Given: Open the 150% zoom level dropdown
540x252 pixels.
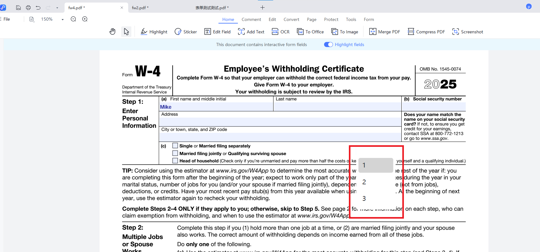Looking at the screenshot, I should click(x=62, y=19).
